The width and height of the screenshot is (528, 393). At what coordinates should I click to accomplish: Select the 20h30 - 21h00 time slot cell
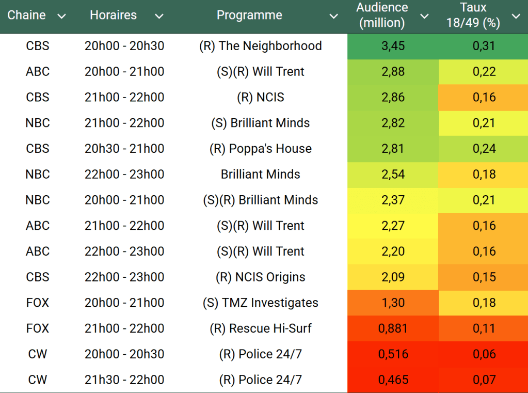click(x=124, y=149)
